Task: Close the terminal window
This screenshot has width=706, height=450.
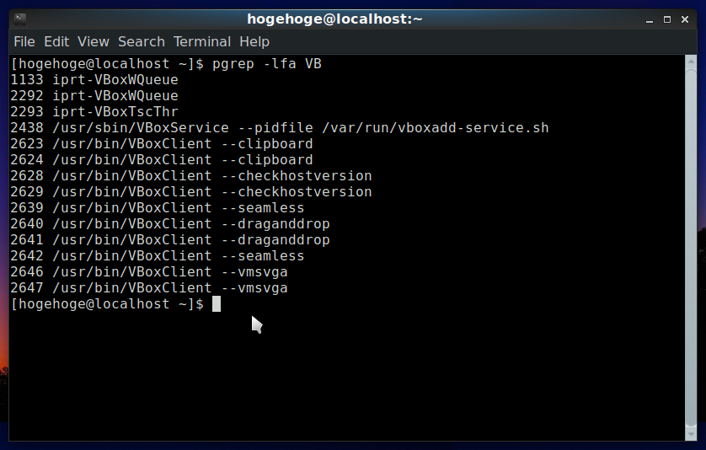Action: (x=685, y=20)
